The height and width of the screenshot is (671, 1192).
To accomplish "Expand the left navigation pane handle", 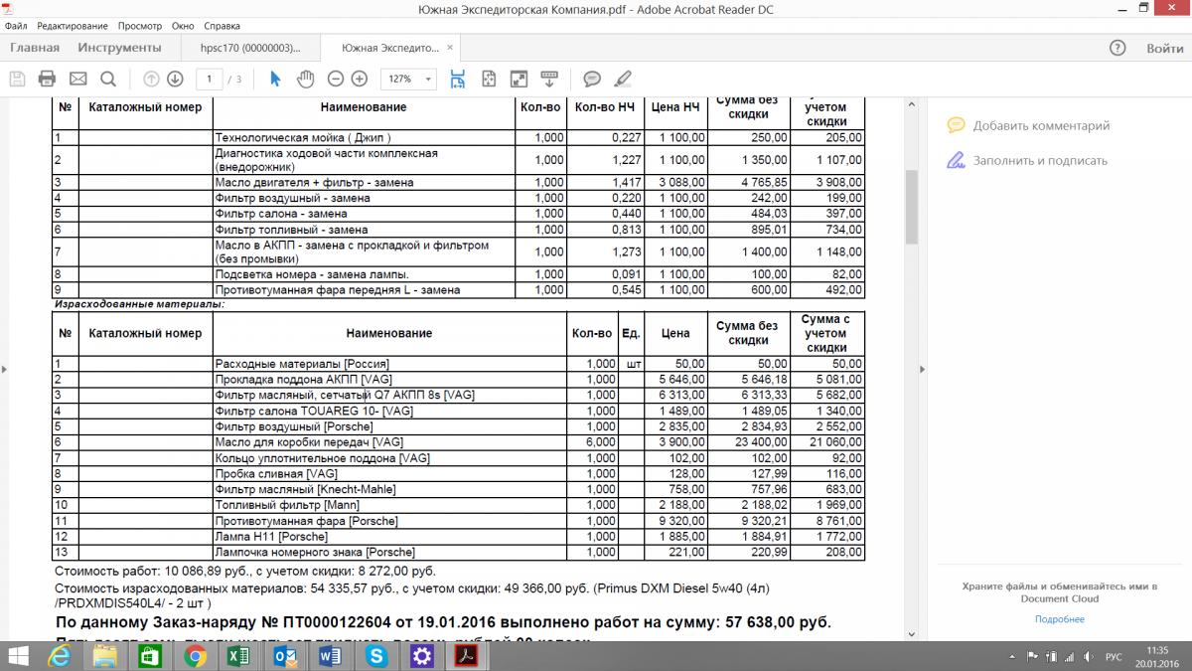I will pyautogui.click(x=5, y=369).
